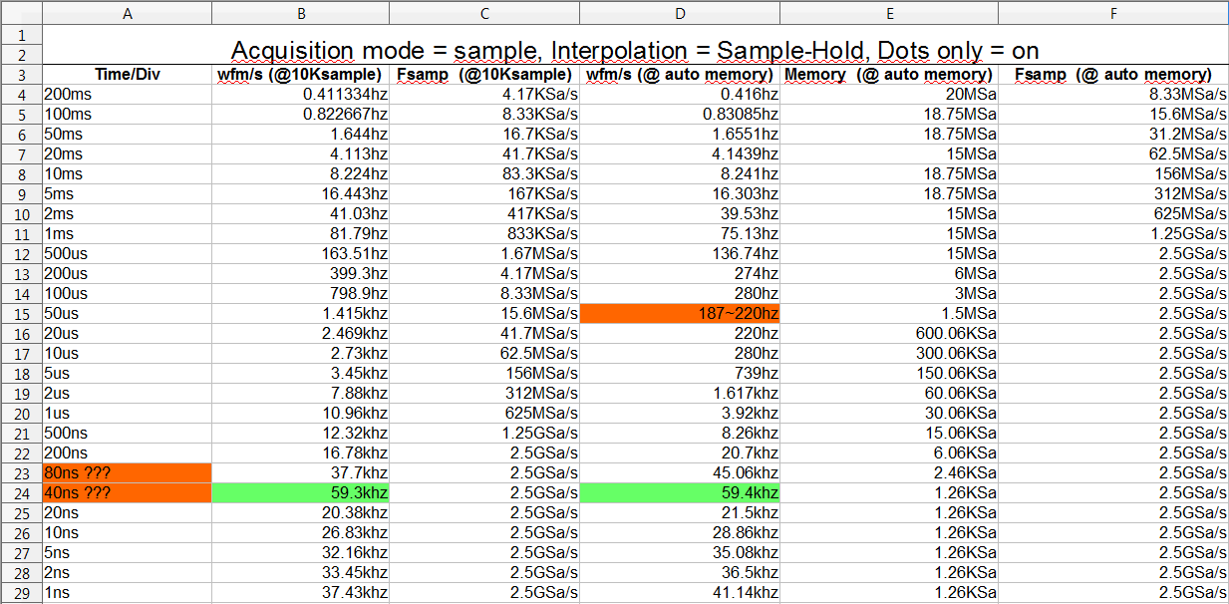Select row 1 header
The height and width of the screenshot is (604, 1229).
click(x=21, y=34)
